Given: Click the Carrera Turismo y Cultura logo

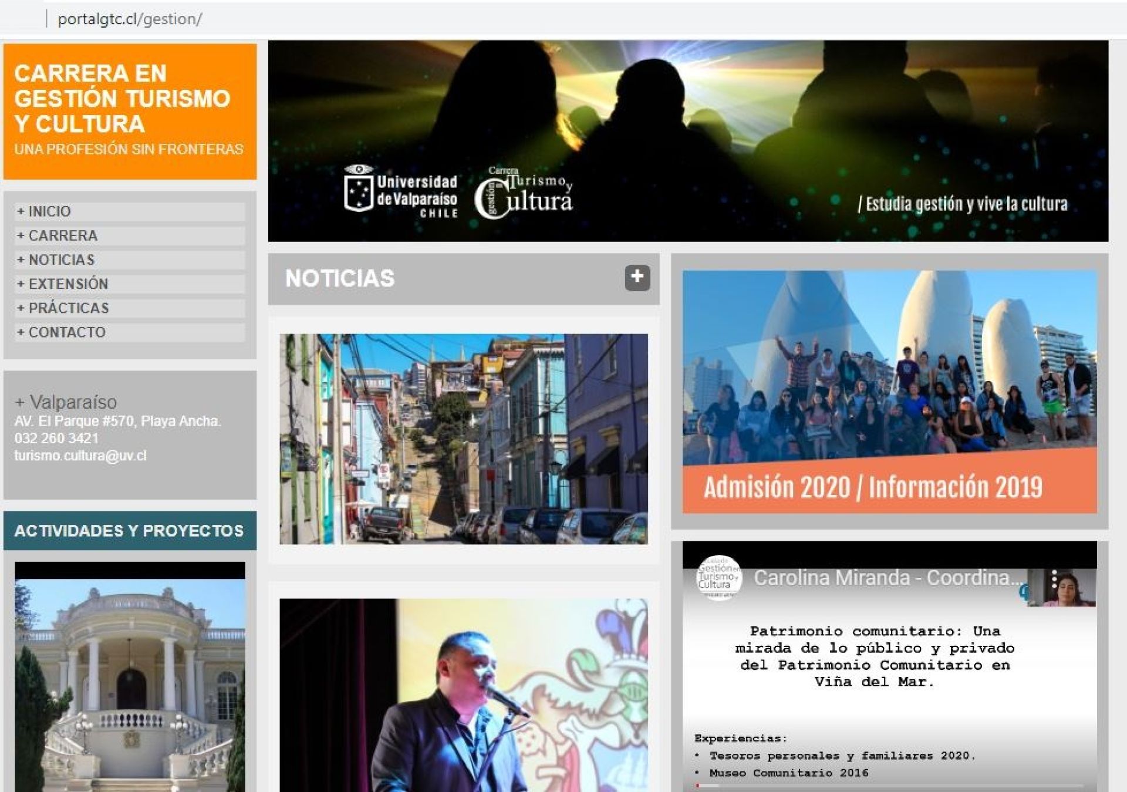Looking at the screenshot, I should tap(524, 194).
